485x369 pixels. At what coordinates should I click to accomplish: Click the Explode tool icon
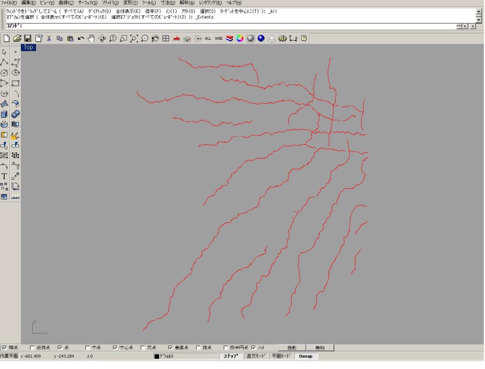point(15,135)
